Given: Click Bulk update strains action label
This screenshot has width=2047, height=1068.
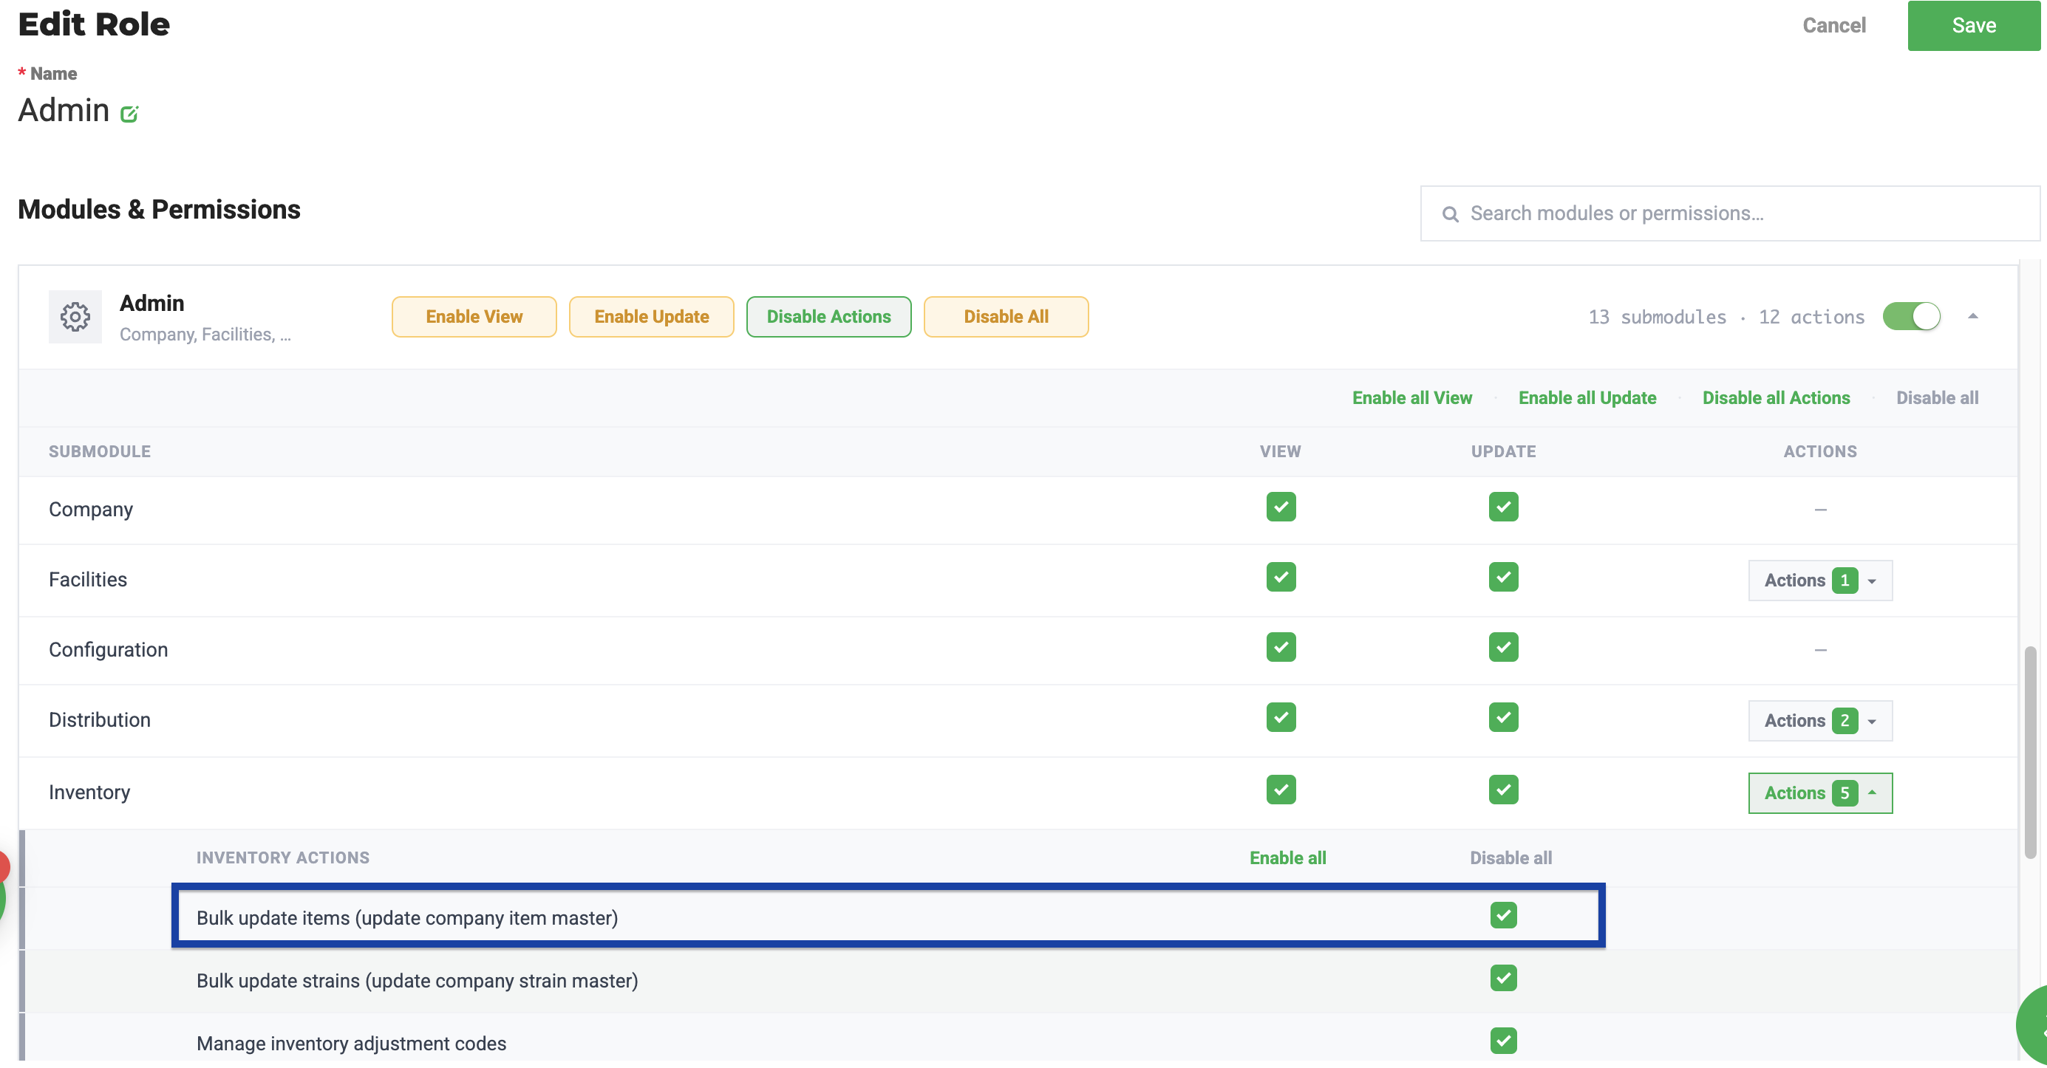Looking at the screenshot, I should (418, 982).
